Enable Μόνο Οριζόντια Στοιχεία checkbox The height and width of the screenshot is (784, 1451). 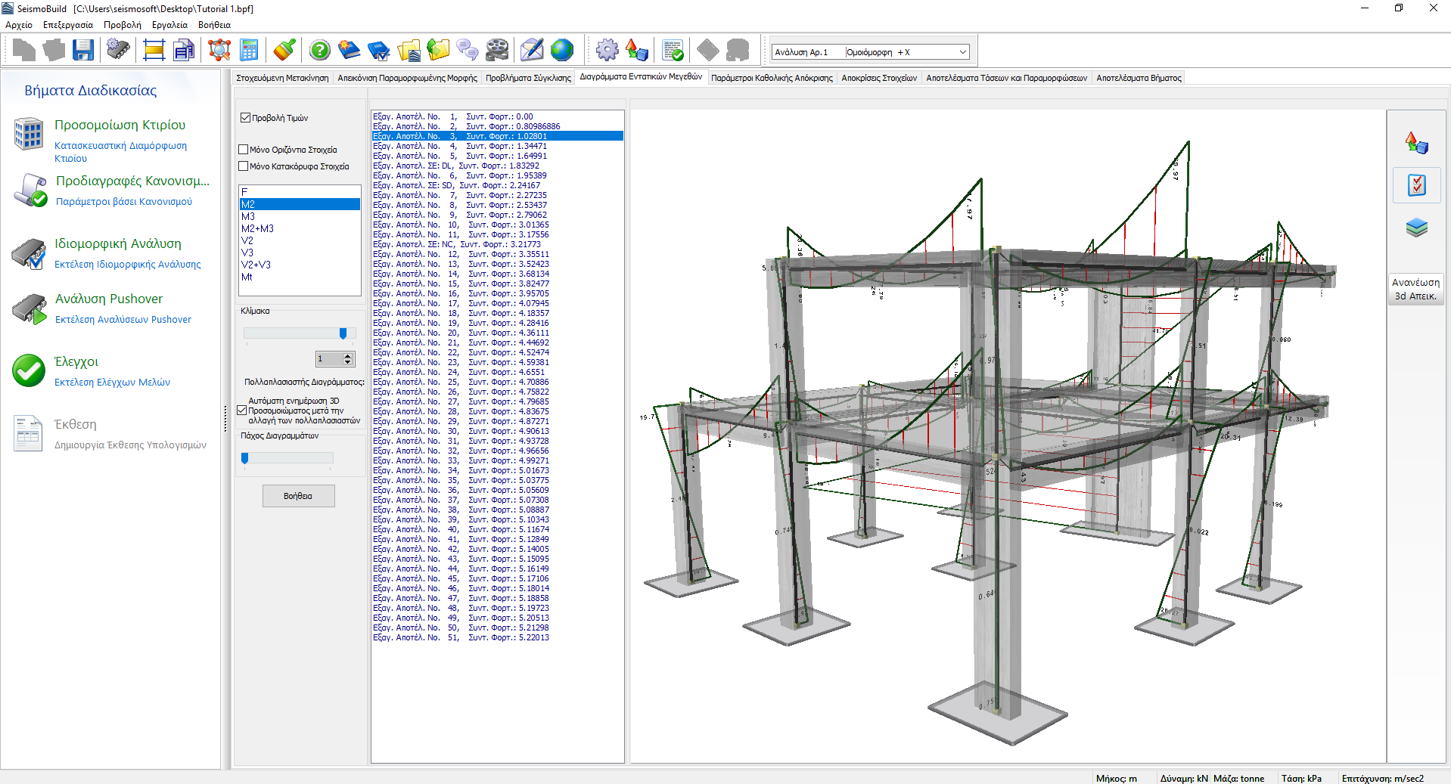tap(244, 150)
